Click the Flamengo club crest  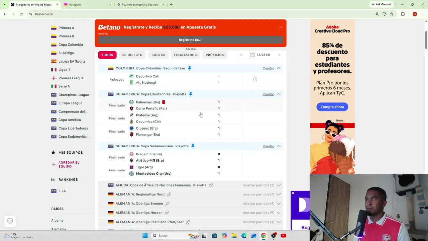(x=131, y=135)
